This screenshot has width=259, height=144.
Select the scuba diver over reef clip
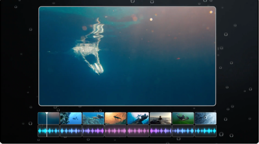[x=93, y=118]
